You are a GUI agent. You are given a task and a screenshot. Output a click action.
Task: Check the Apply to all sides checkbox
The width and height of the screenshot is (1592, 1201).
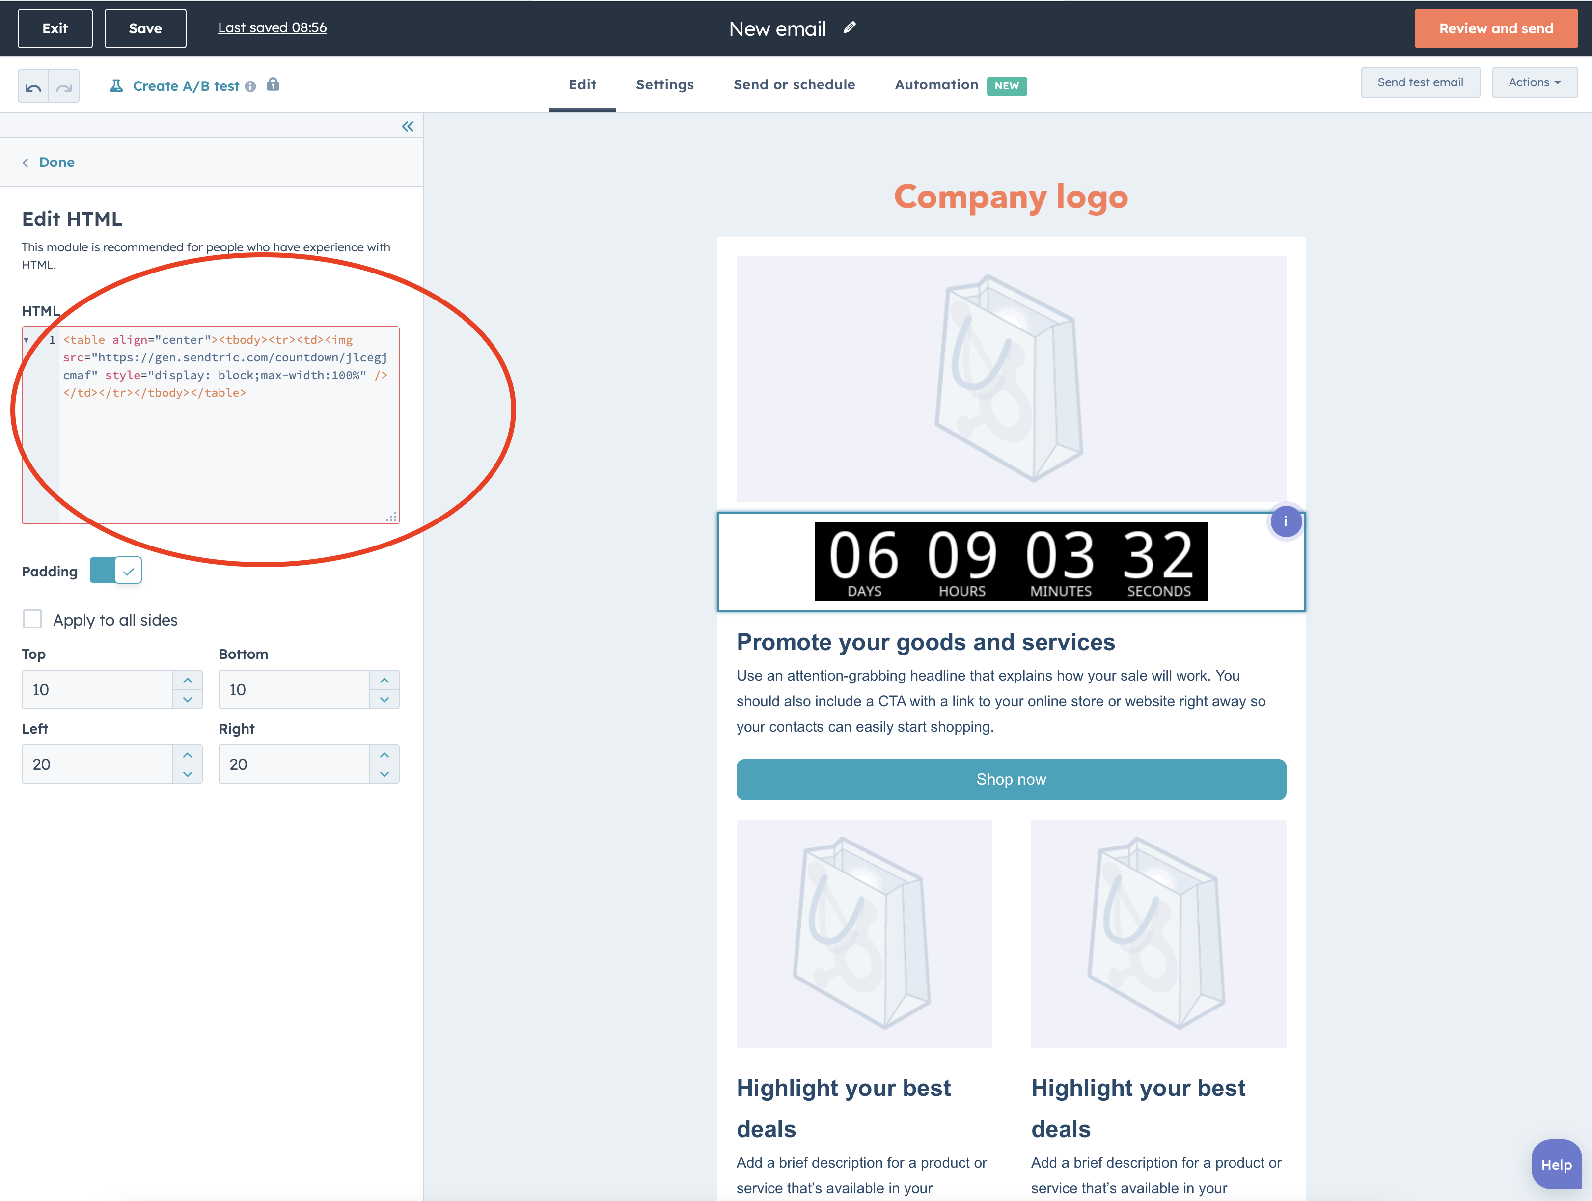(32, 619)
